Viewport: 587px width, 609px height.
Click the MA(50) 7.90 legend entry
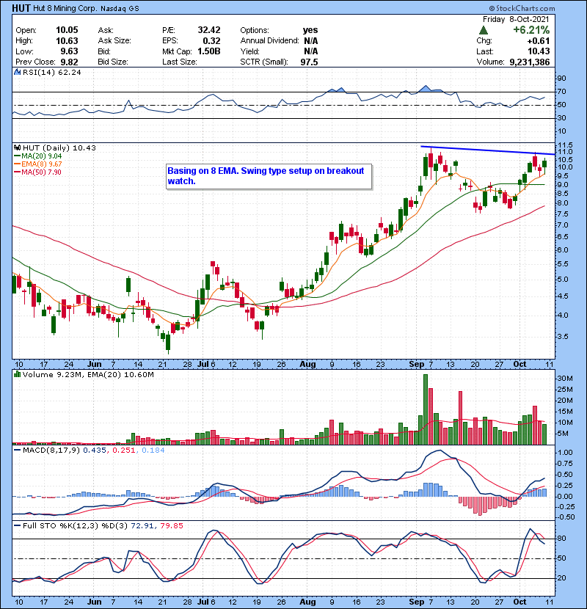41,172
